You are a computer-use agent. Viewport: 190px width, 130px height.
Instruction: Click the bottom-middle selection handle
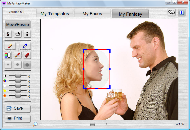(x=97, y=88)
